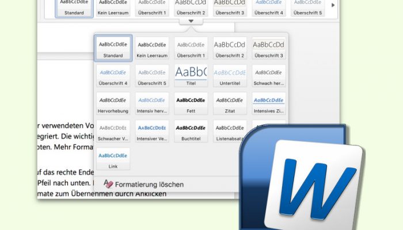Apply the Link style
Viewport: 403px width, 230px height.
(113, 159)
